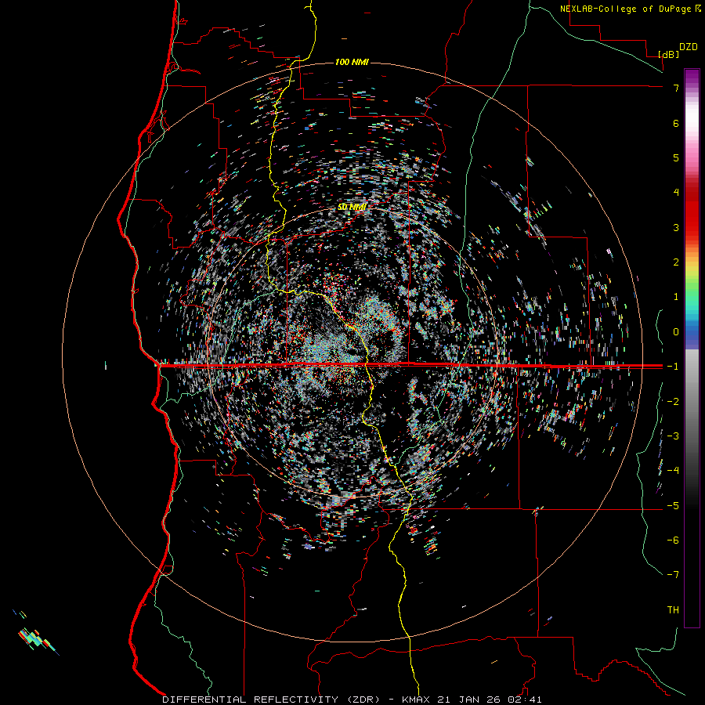Click the TH threshold label on scale
705x705 pixels.
(673, 610)
